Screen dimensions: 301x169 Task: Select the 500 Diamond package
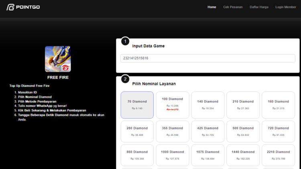[243, 131]
